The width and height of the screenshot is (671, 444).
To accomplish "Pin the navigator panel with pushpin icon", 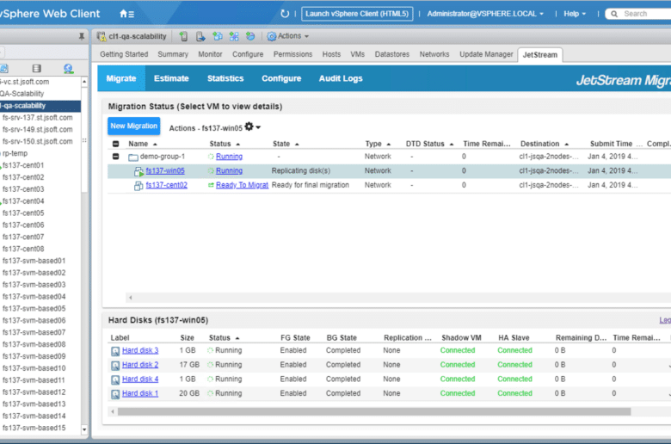I will (82, 36).
